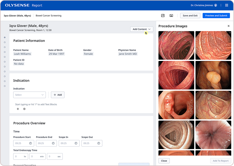The width and height of the screenshot is (234, 166).
Task: Click the circled x icon under text blocks
Action: click(x=24, y=109)
